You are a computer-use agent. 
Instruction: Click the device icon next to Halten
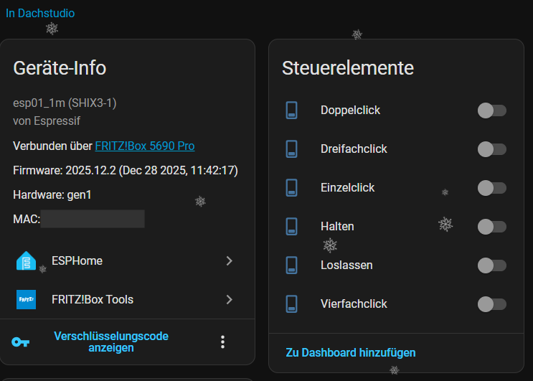[292, 227]
